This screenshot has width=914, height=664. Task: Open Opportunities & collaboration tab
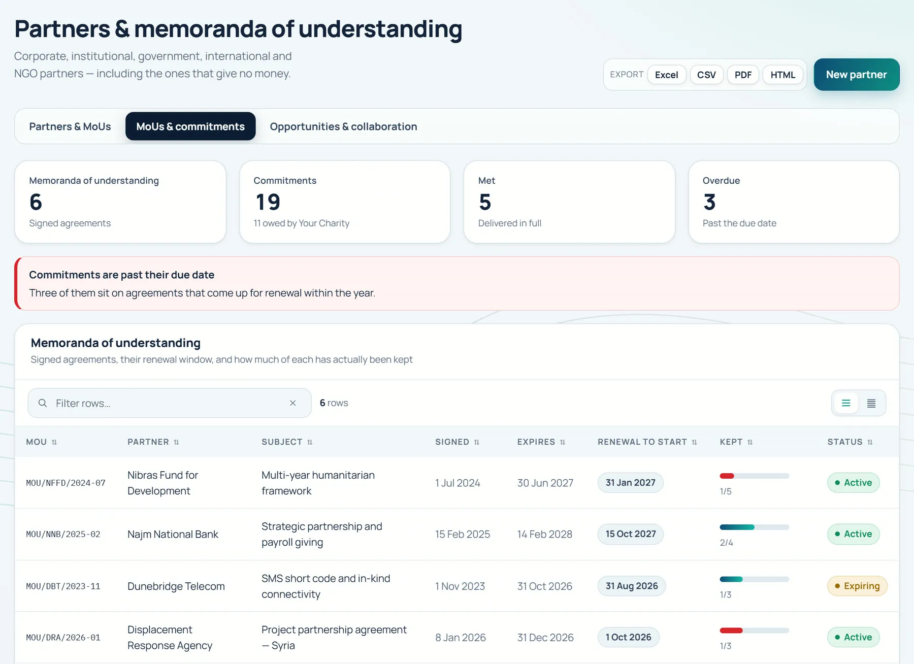pyautogui.click(x=343, y=126)
